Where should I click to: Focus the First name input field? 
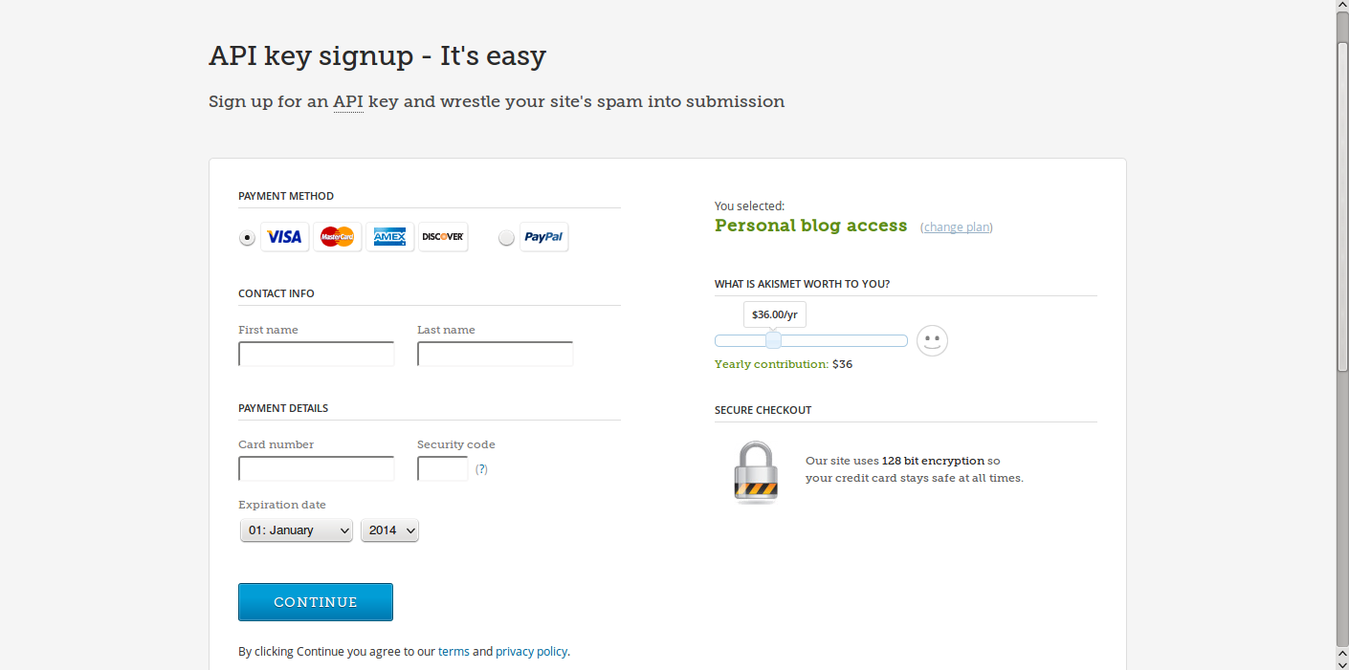(x=316, y=355)
